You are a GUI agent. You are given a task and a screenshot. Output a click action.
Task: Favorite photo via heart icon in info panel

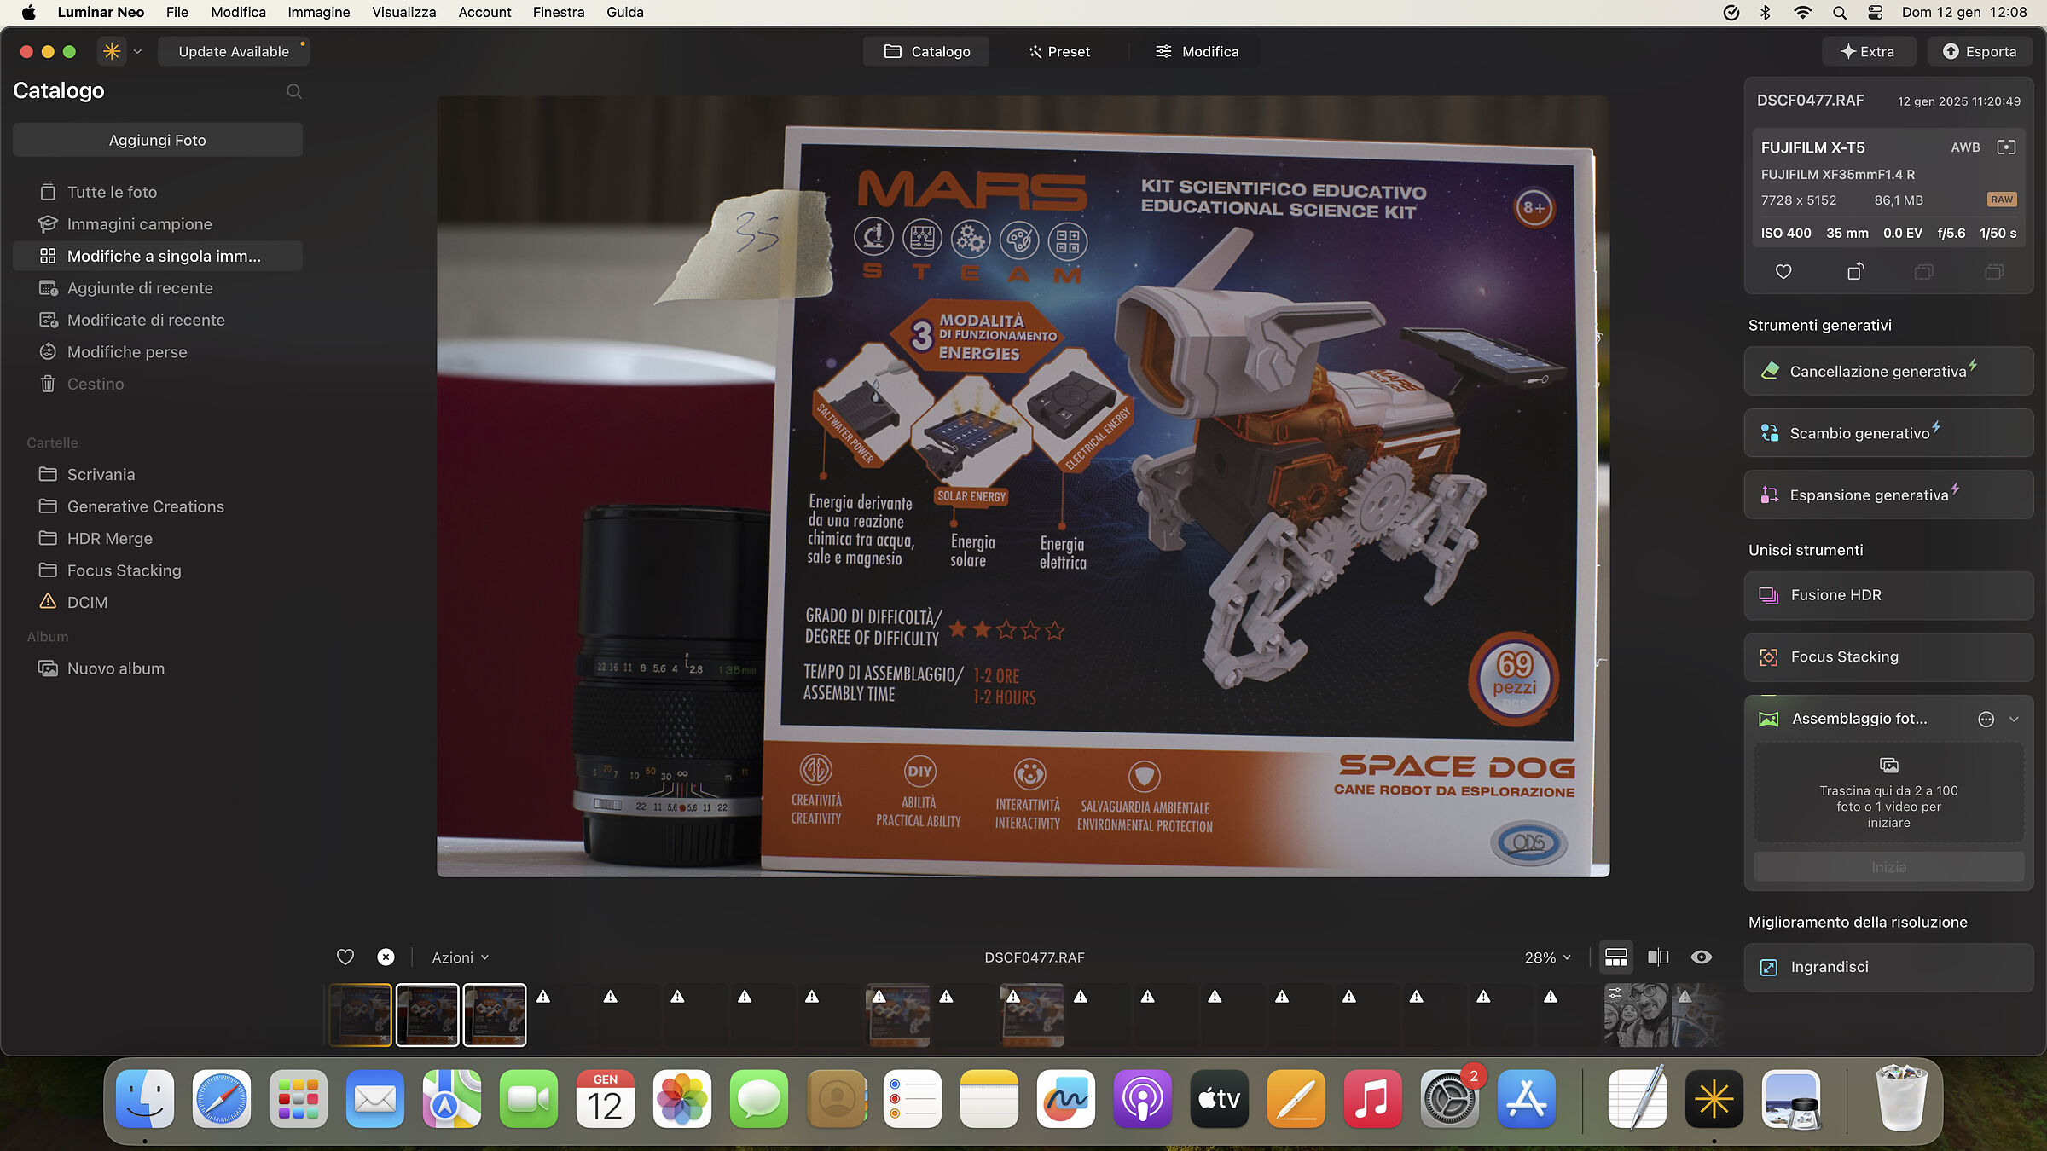pos(1783,271)
